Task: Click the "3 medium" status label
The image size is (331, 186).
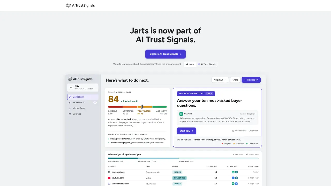Action: pos(239,143)
